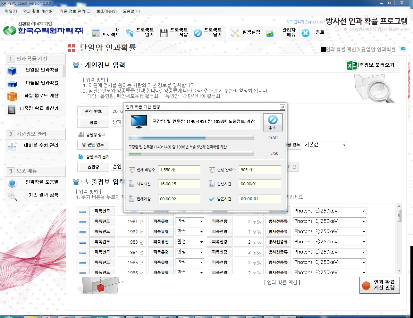Open the 보조메뉴(S) menu
The width and height of the screenshot is (413, 318).
tap(106, 11)
